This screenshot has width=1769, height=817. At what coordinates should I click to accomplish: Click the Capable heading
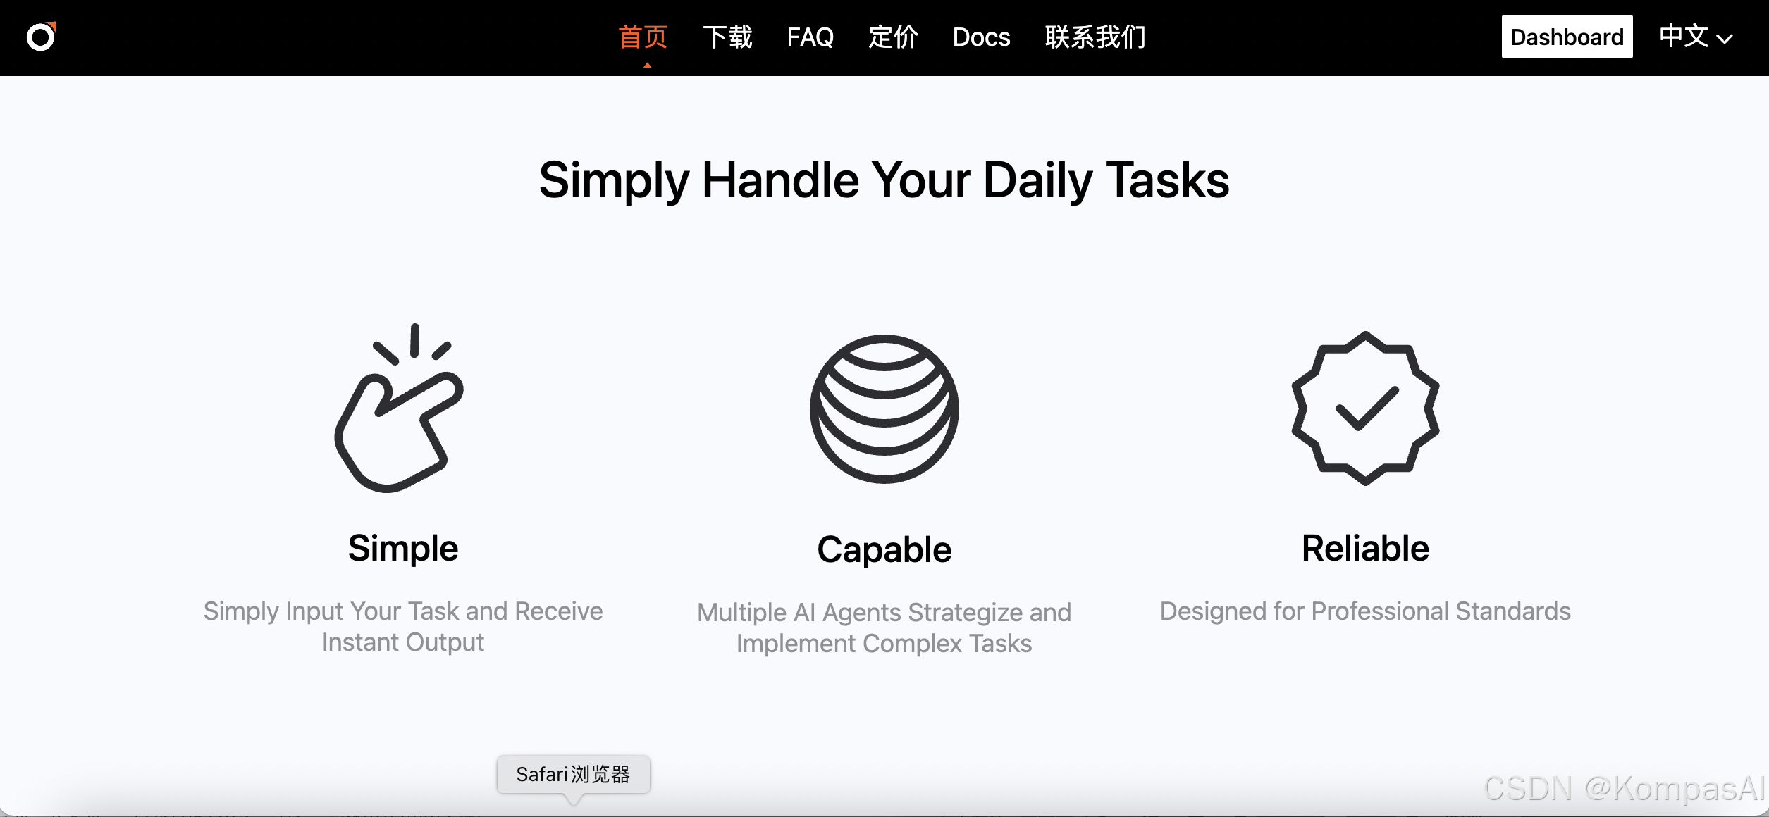click(x=884, y=549)
